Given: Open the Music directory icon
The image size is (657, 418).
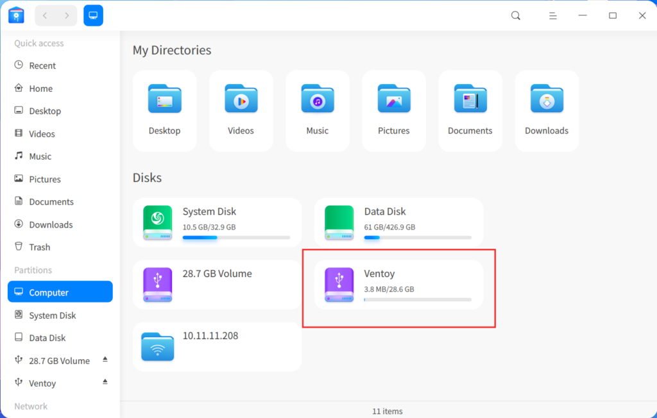Looking at the screenshot, I should click(x=317, y=99).
